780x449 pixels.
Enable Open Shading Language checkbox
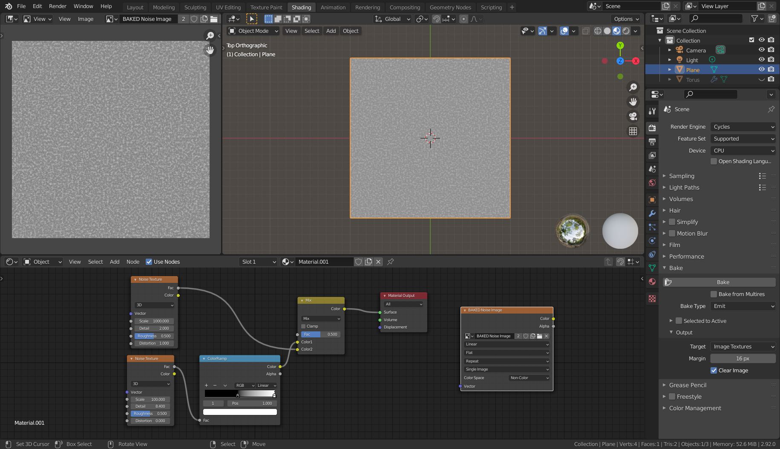click(x=714, y=161)
